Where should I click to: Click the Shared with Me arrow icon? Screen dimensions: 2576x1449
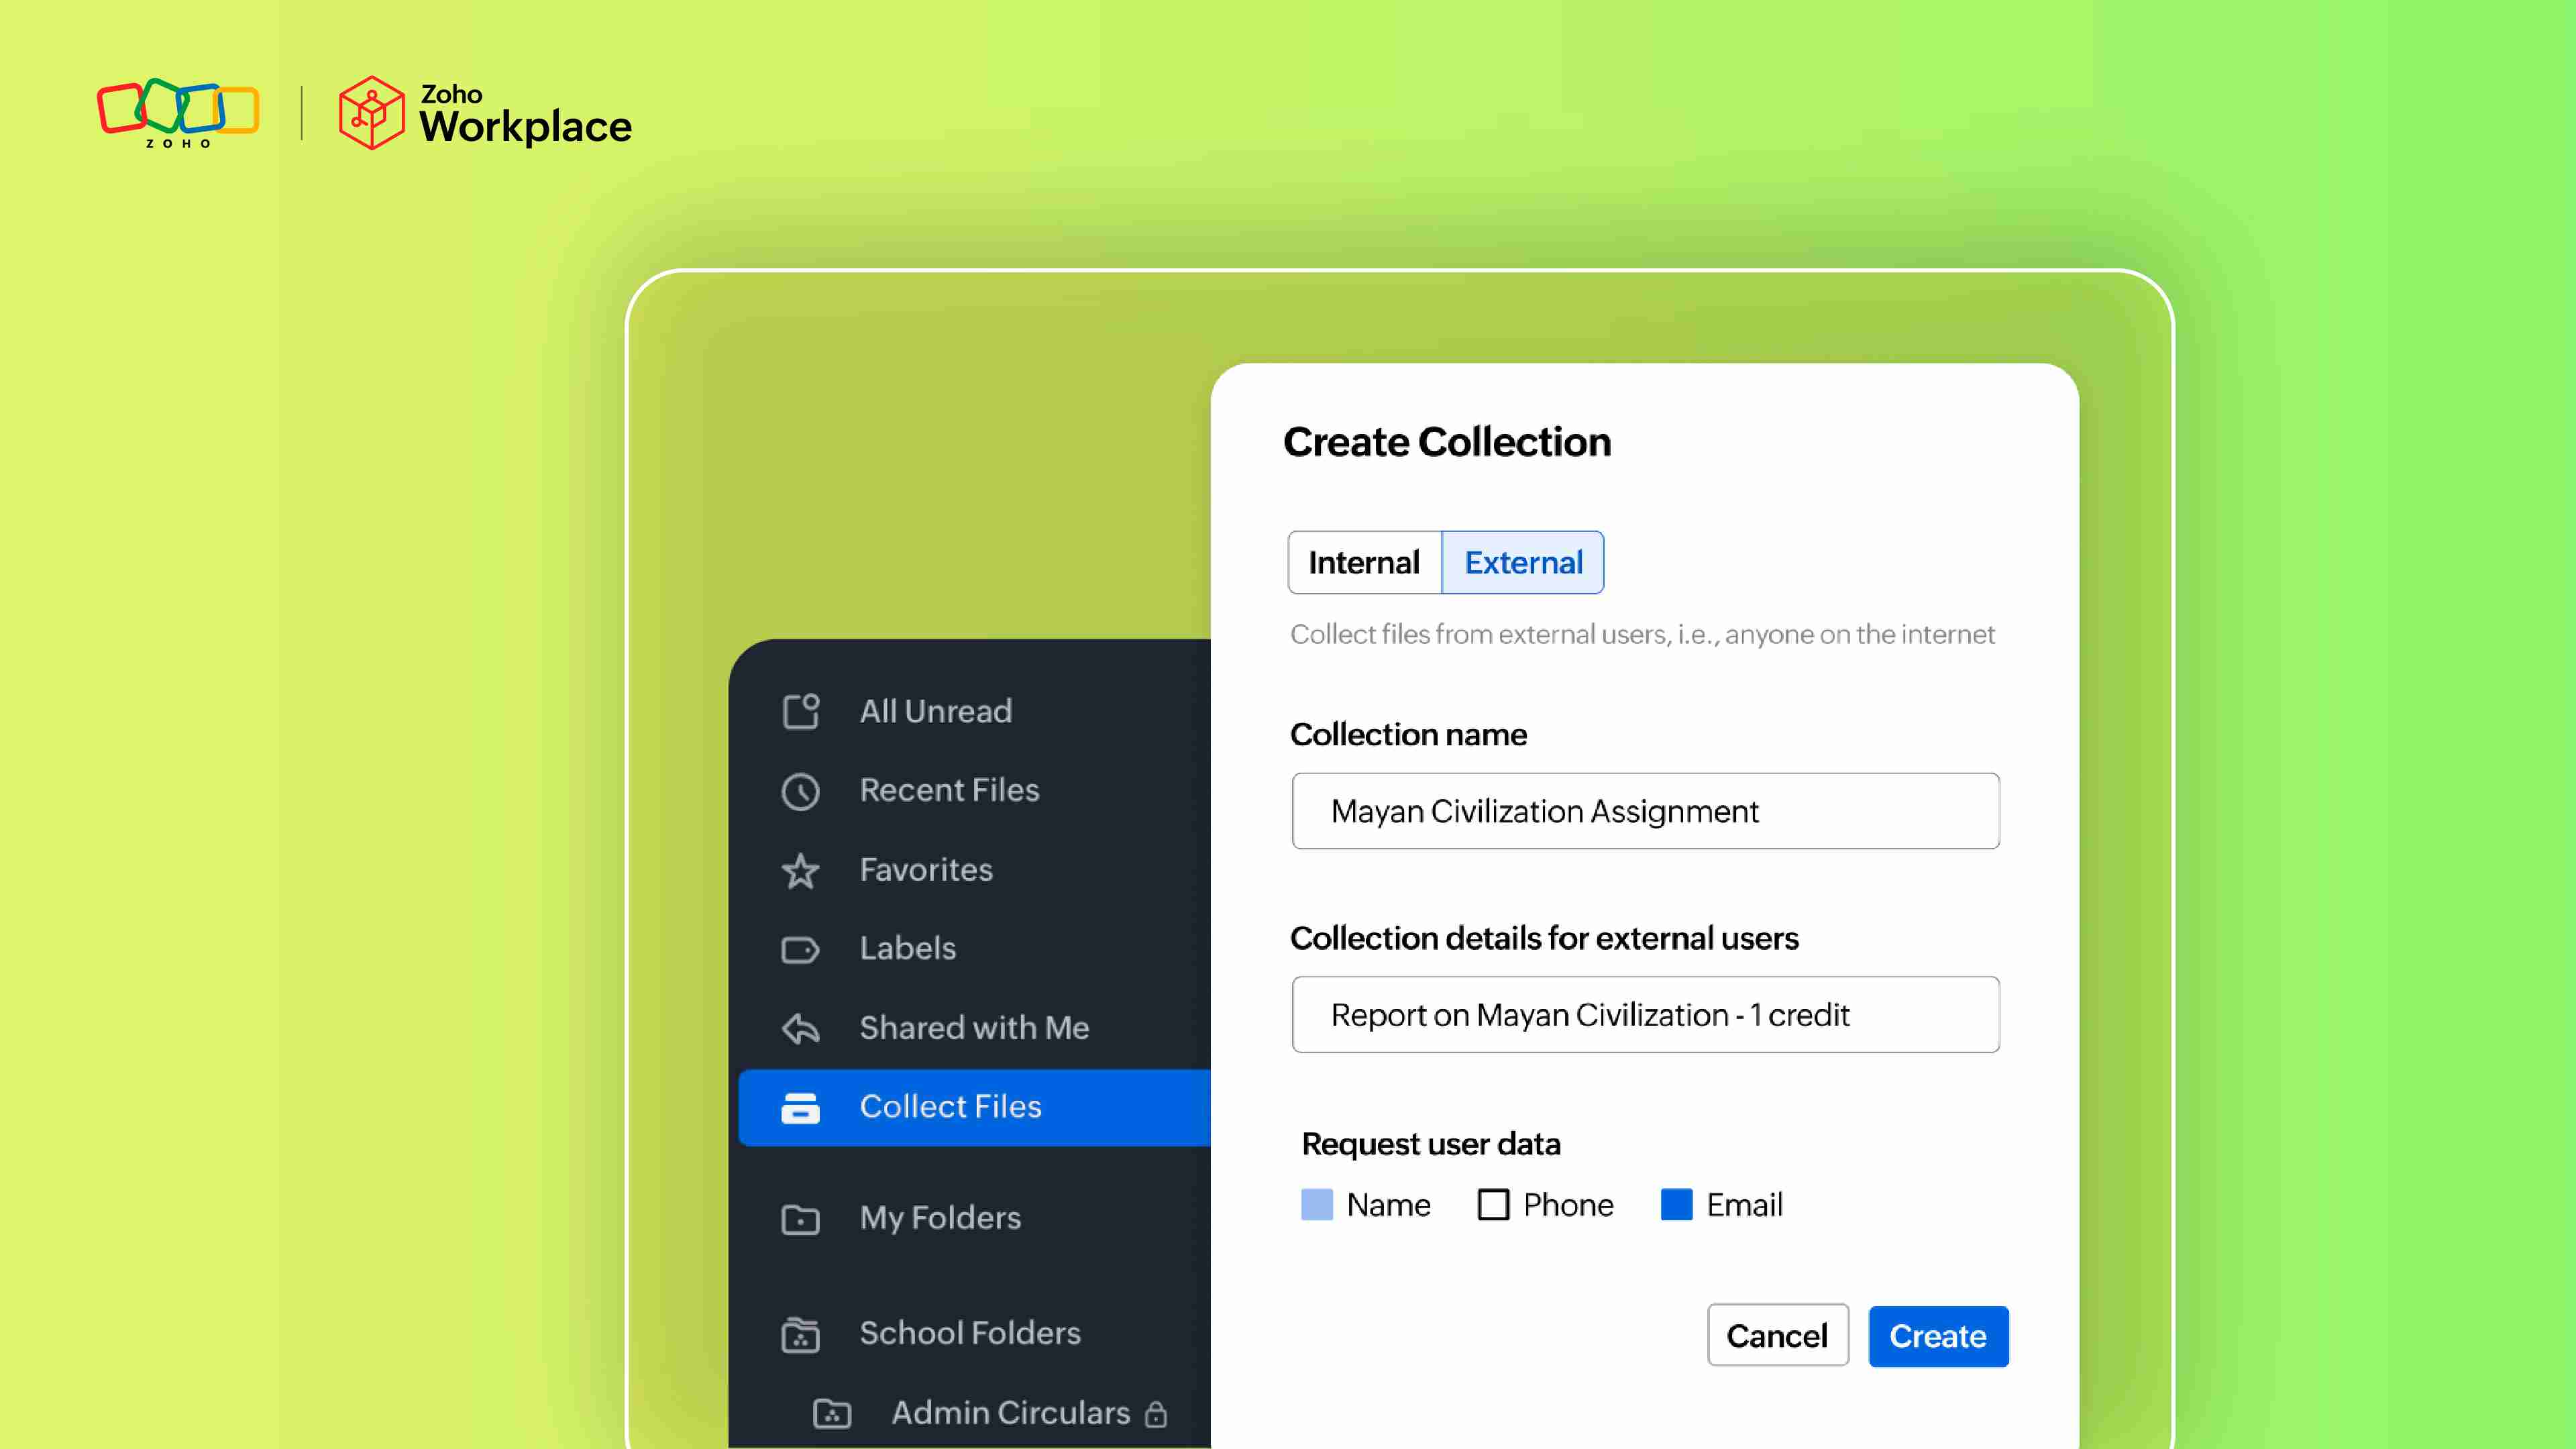(800, 1028)
